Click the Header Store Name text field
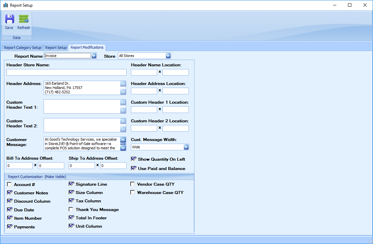 click(x=66, y=72)
